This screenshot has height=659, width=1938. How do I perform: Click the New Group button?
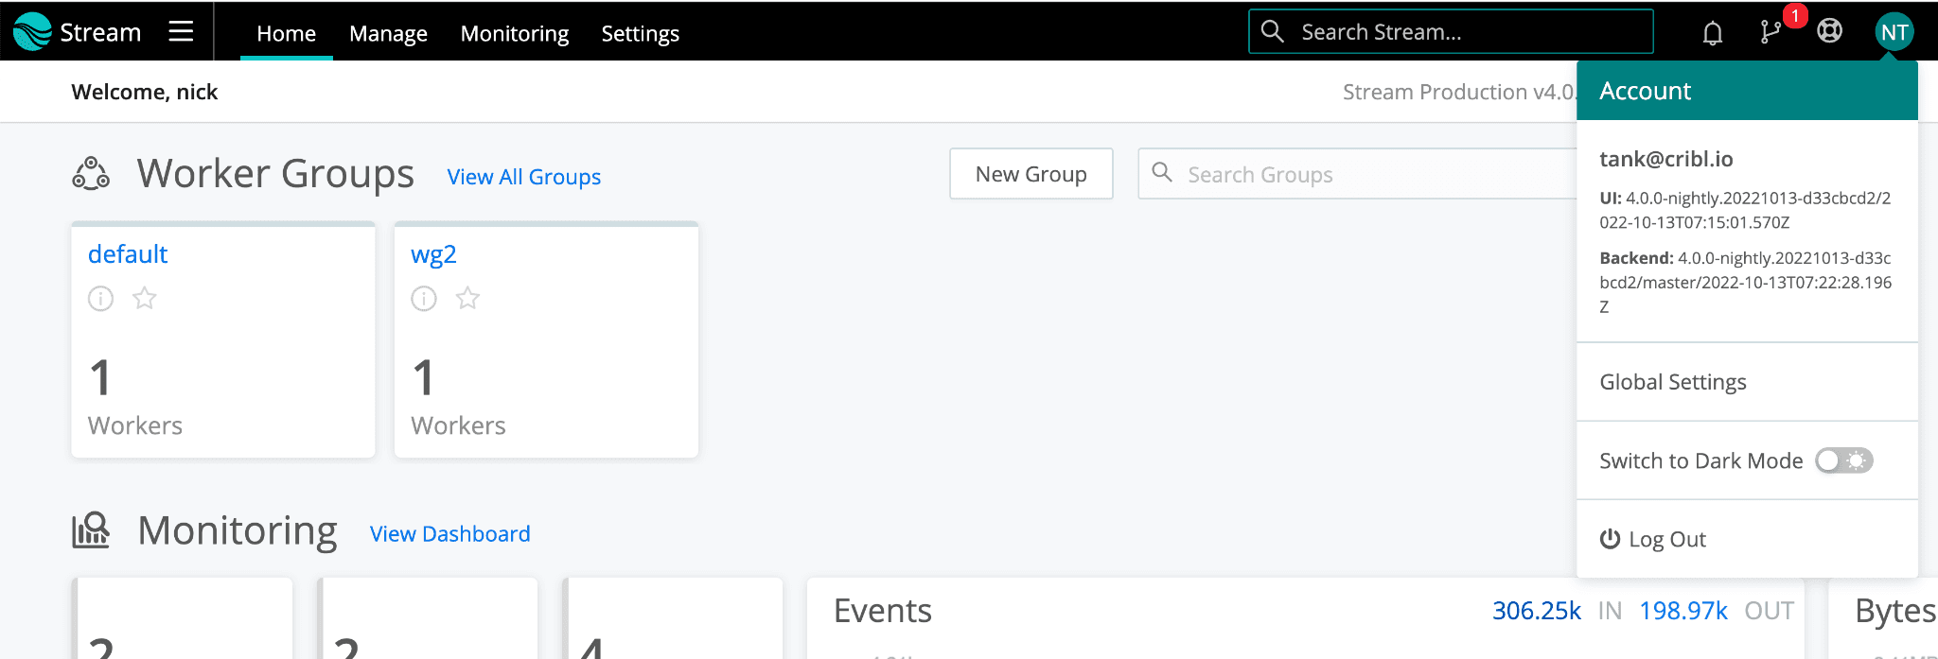1031,174
